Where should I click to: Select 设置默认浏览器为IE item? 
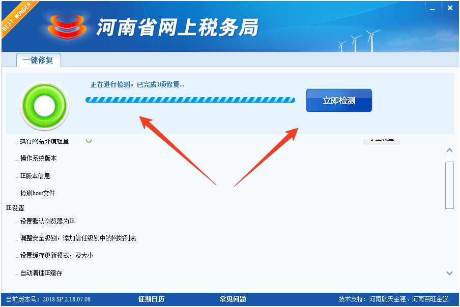pyautogui.click(x=47, y=221)
